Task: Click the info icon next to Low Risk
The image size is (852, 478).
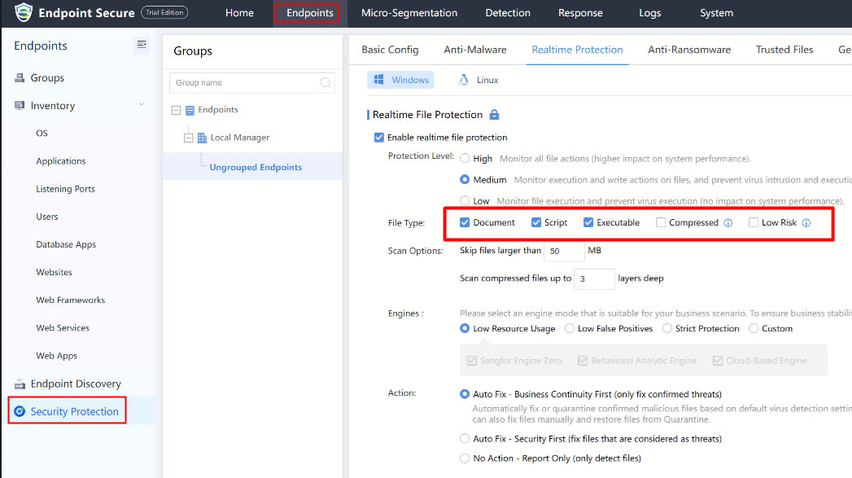Action: 806,223
